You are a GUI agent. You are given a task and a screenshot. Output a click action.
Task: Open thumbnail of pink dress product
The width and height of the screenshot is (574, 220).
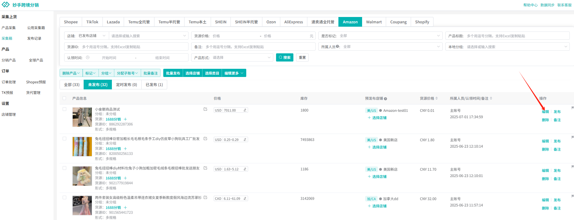[82, 205]
